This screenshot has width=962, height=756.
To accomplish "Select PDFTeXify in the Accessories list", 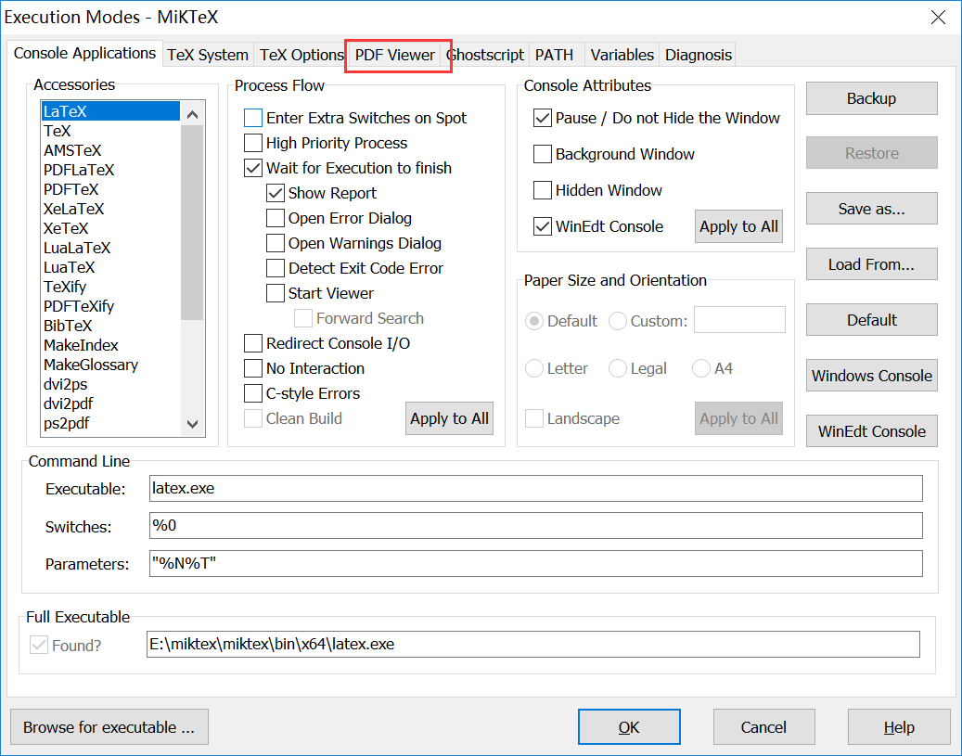I will 110,306.
